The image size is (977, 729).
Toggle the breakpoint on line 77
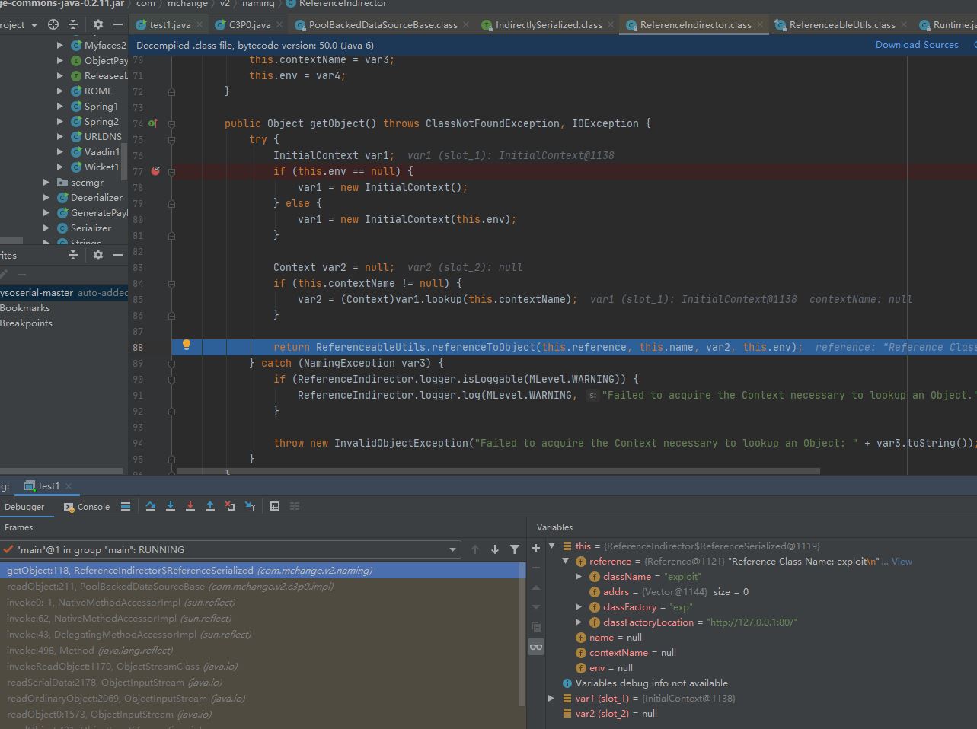coord(155,171)
